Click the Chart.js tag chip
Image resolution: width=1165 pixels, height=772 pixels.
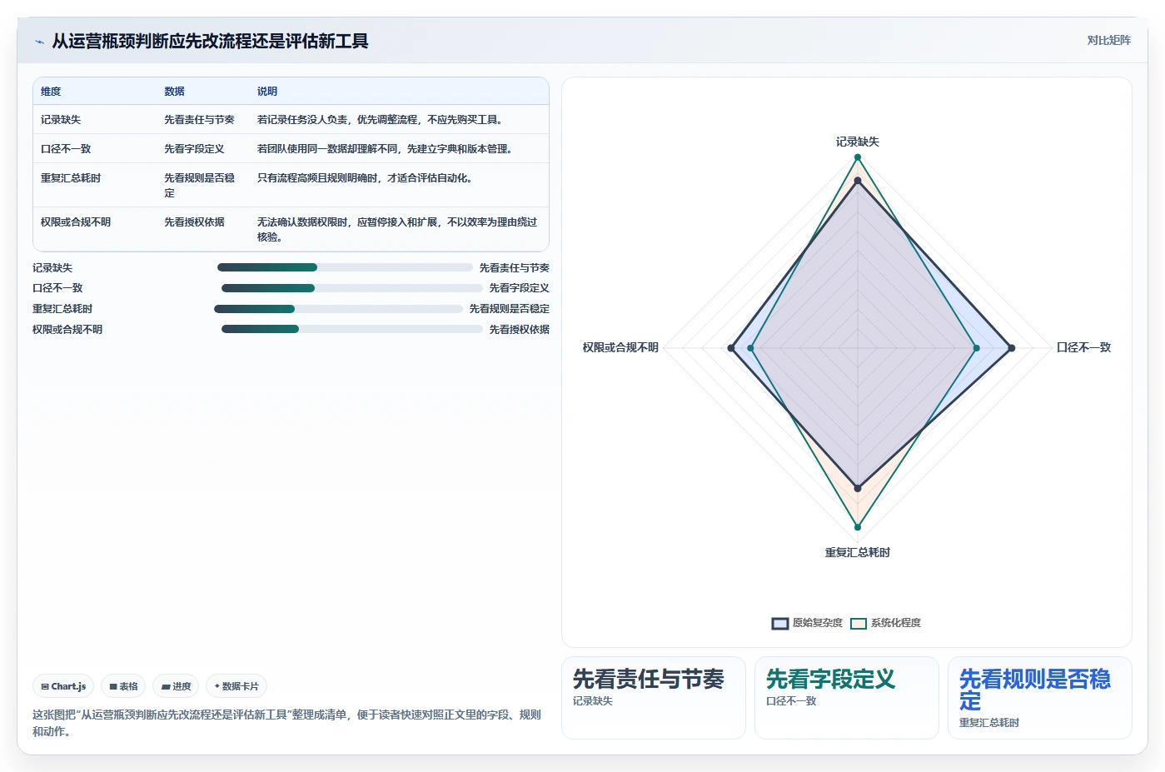point(63,686)
